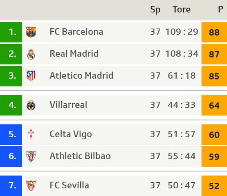
Task: Open the FC Barcelona team link
Action: click(76, 32)
